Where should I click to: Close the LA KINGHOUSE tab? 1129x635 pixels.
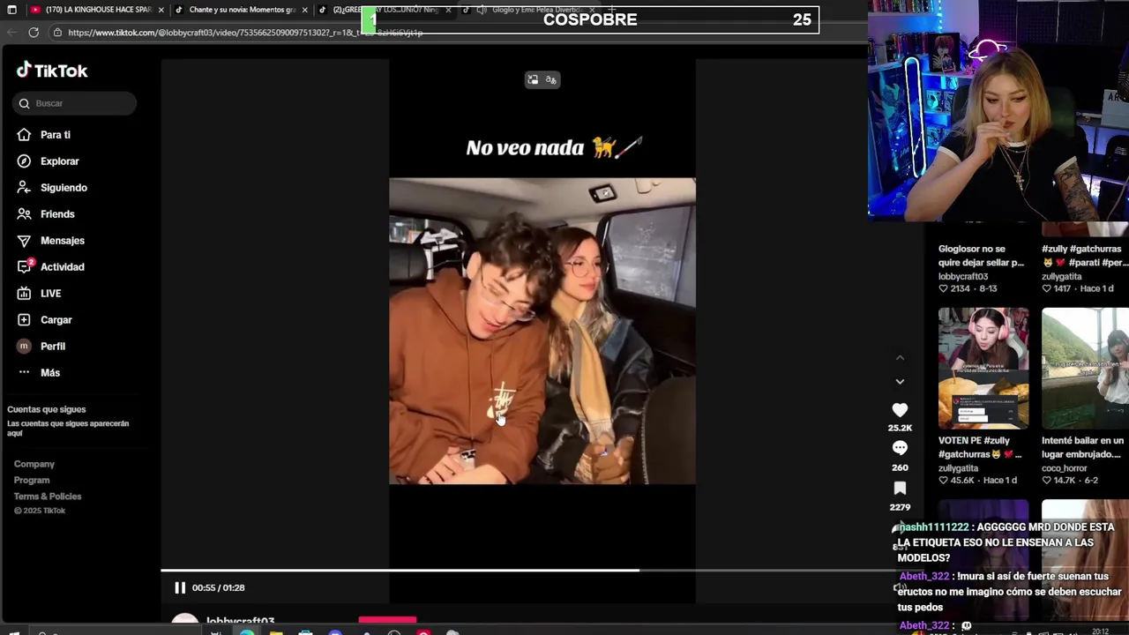(x=161, y=10)
